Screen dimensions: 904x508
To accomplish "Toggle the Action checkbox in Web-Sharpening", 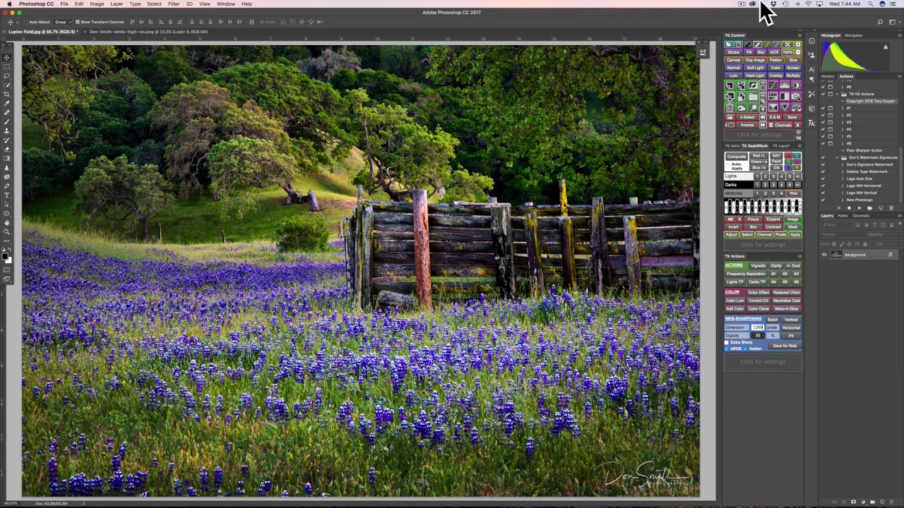I will 745,349.
